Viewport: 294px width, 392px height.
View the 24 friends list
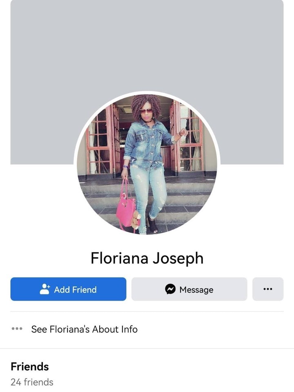[32, 382]
